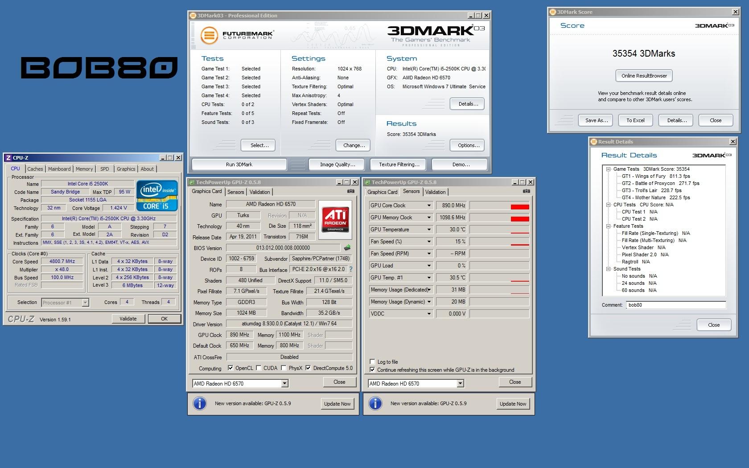Viewport: 749px width, 468px height.
Task: Click the bus interface question mark
Action: [x=351, y=269]
